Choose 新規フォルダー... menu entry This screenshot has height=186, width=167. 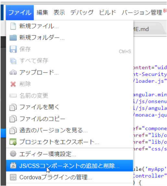(70, 38)
